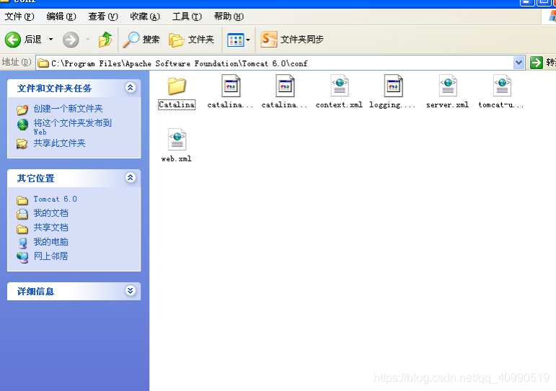The width and height of the screenshot is (556, 391).
Task: Click the 'Catalina' folder name label
Action: click(x=177, y=105)
